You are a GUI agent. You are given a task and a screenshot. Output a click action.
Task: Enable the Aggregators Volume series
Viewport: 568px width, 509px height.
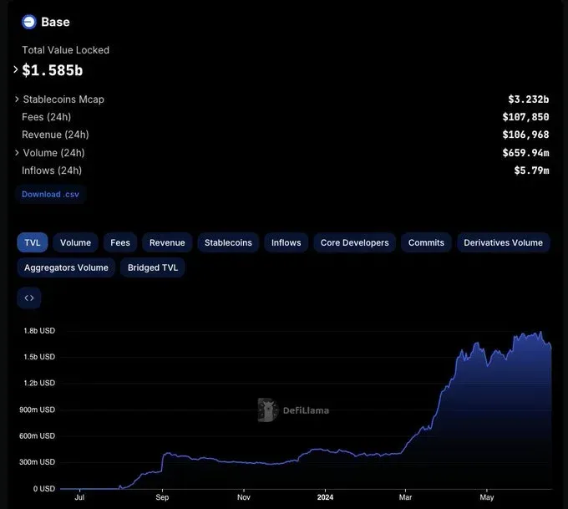66,267
